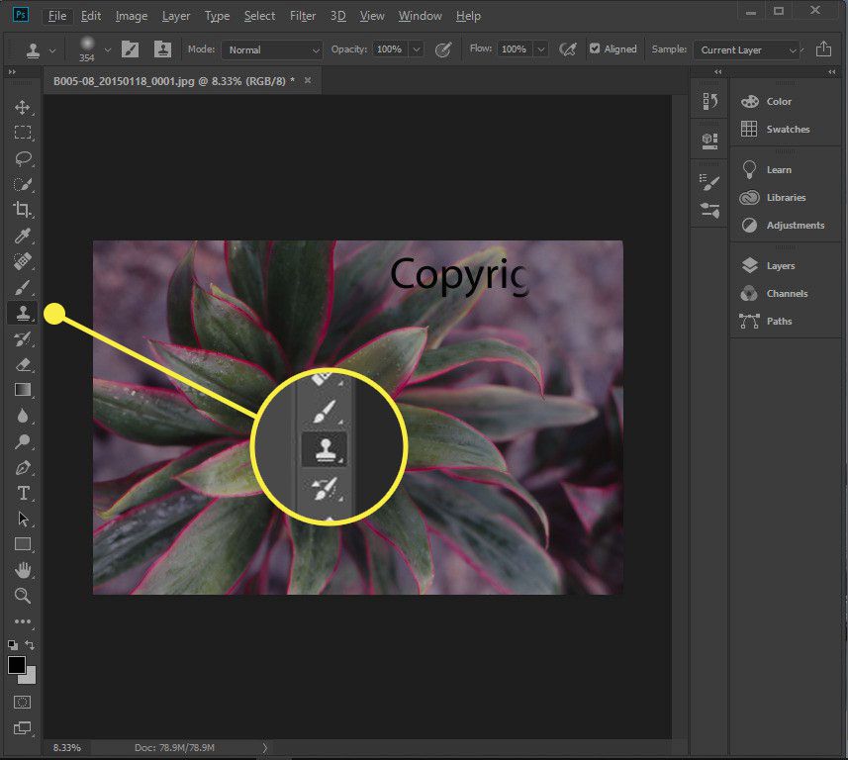
Task: Open the Sample Current Layer dropdown
Action: pyautogui.click(x=747, y=49)
